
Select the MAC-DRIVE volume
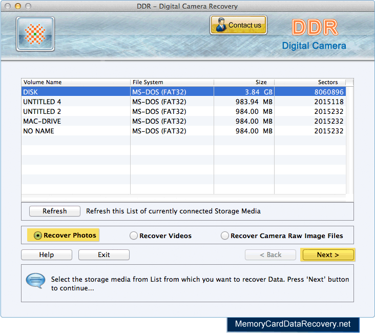point(183,121)
